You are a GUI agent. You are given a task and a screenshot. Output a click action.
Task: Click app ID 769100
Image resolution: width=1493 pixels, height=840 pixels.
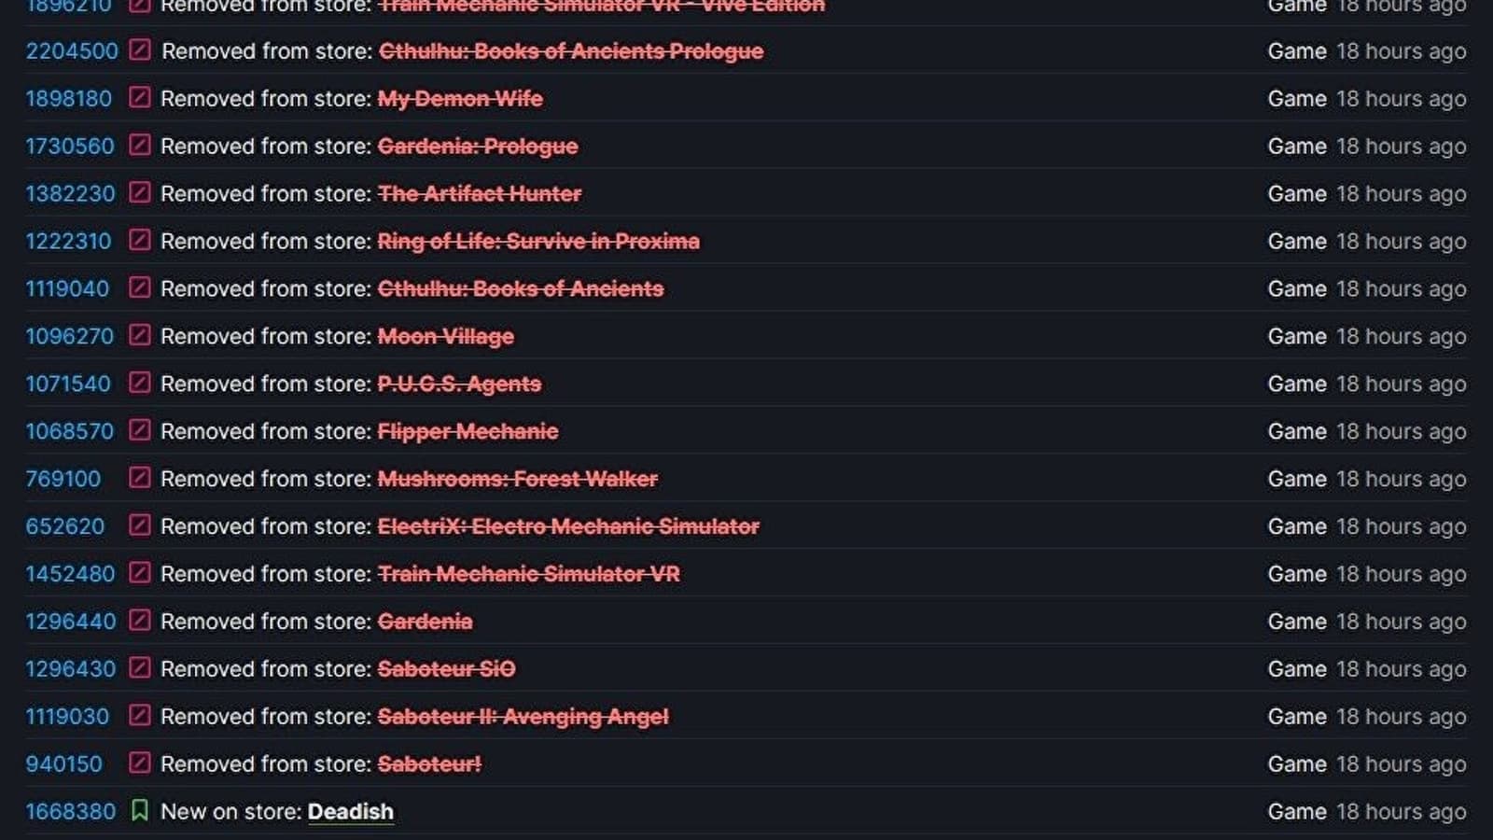(63, 479)
